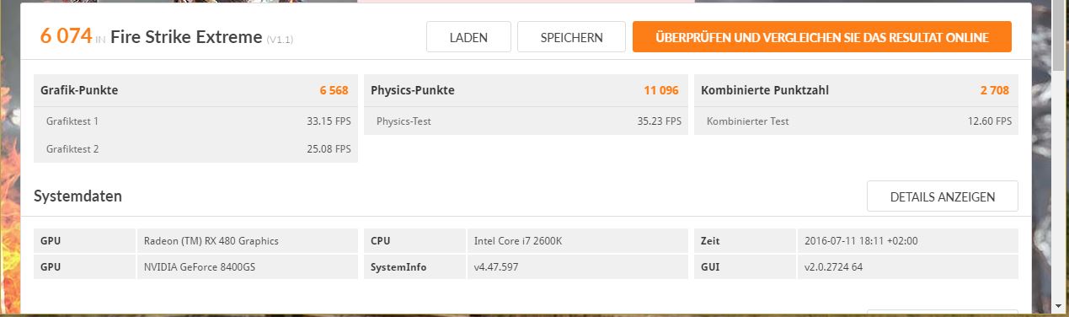Click the Physics-Test result row

tap(526, 121)
